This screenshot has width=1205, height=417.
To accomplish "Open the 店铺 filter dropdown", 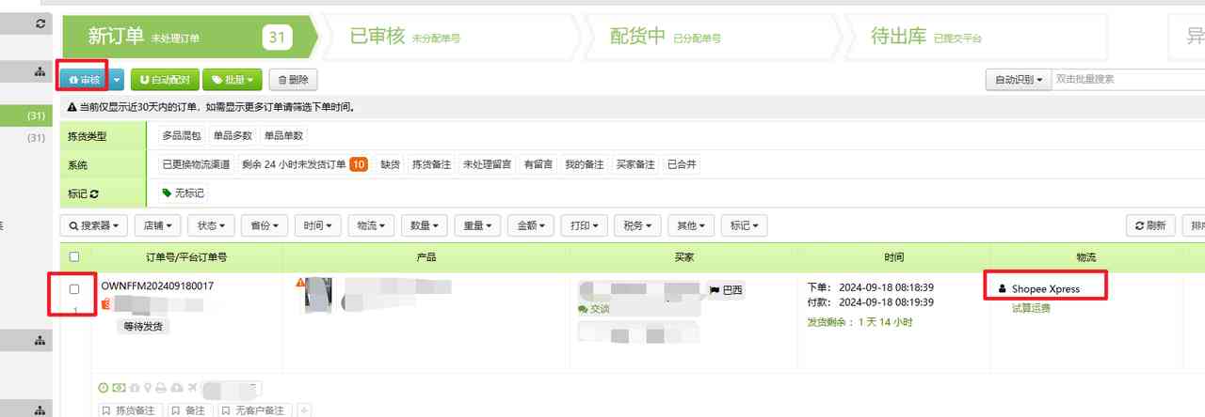I will click(158, 225).
